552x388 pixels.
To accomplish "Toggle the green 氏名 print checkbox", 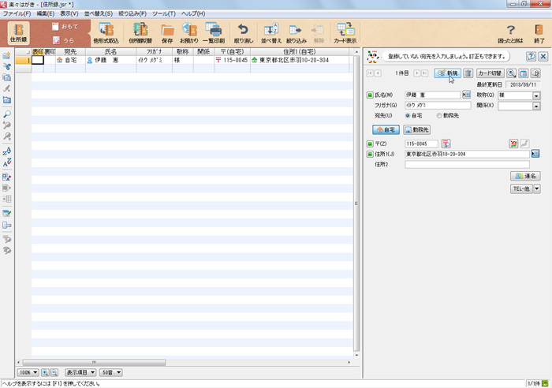I will pos(371,95).
